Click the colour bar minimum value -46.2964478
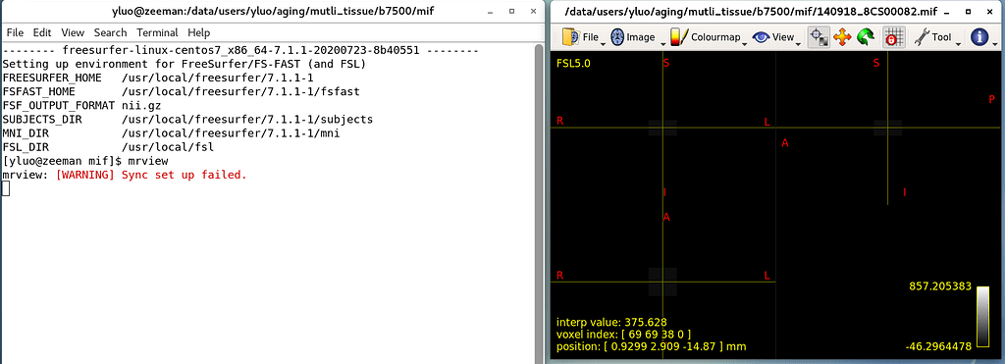This screenshot has width=1005, height=364. pos(938,346)
